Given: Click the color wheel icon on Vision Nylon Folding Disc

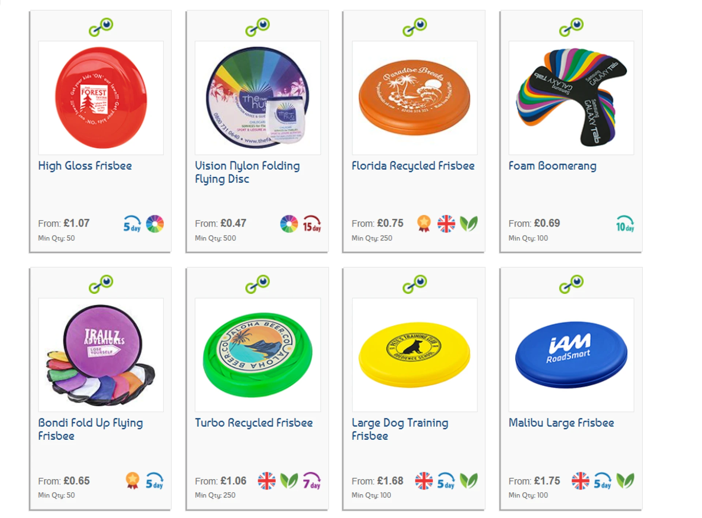Looking at the screenshot, I should click(289, 224).
